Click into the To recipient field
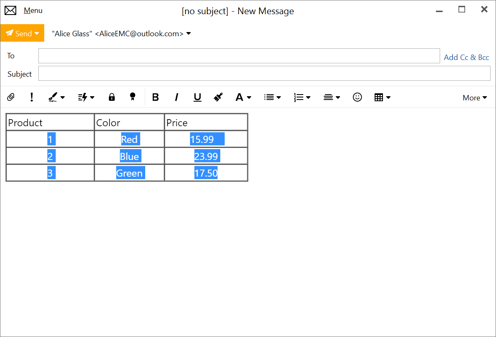 [239, 56]
